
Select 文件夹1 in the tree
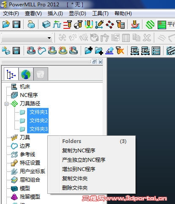coord(38,112)
